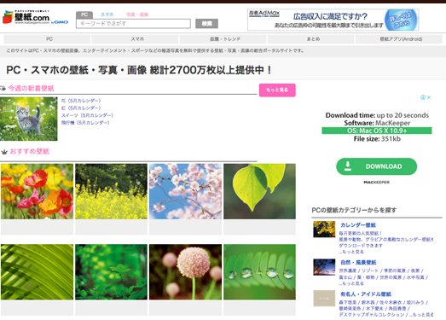Open the water droplets on fern thumbnail
The height and width of the screenshot is (320, 446).
pos(260,272)
